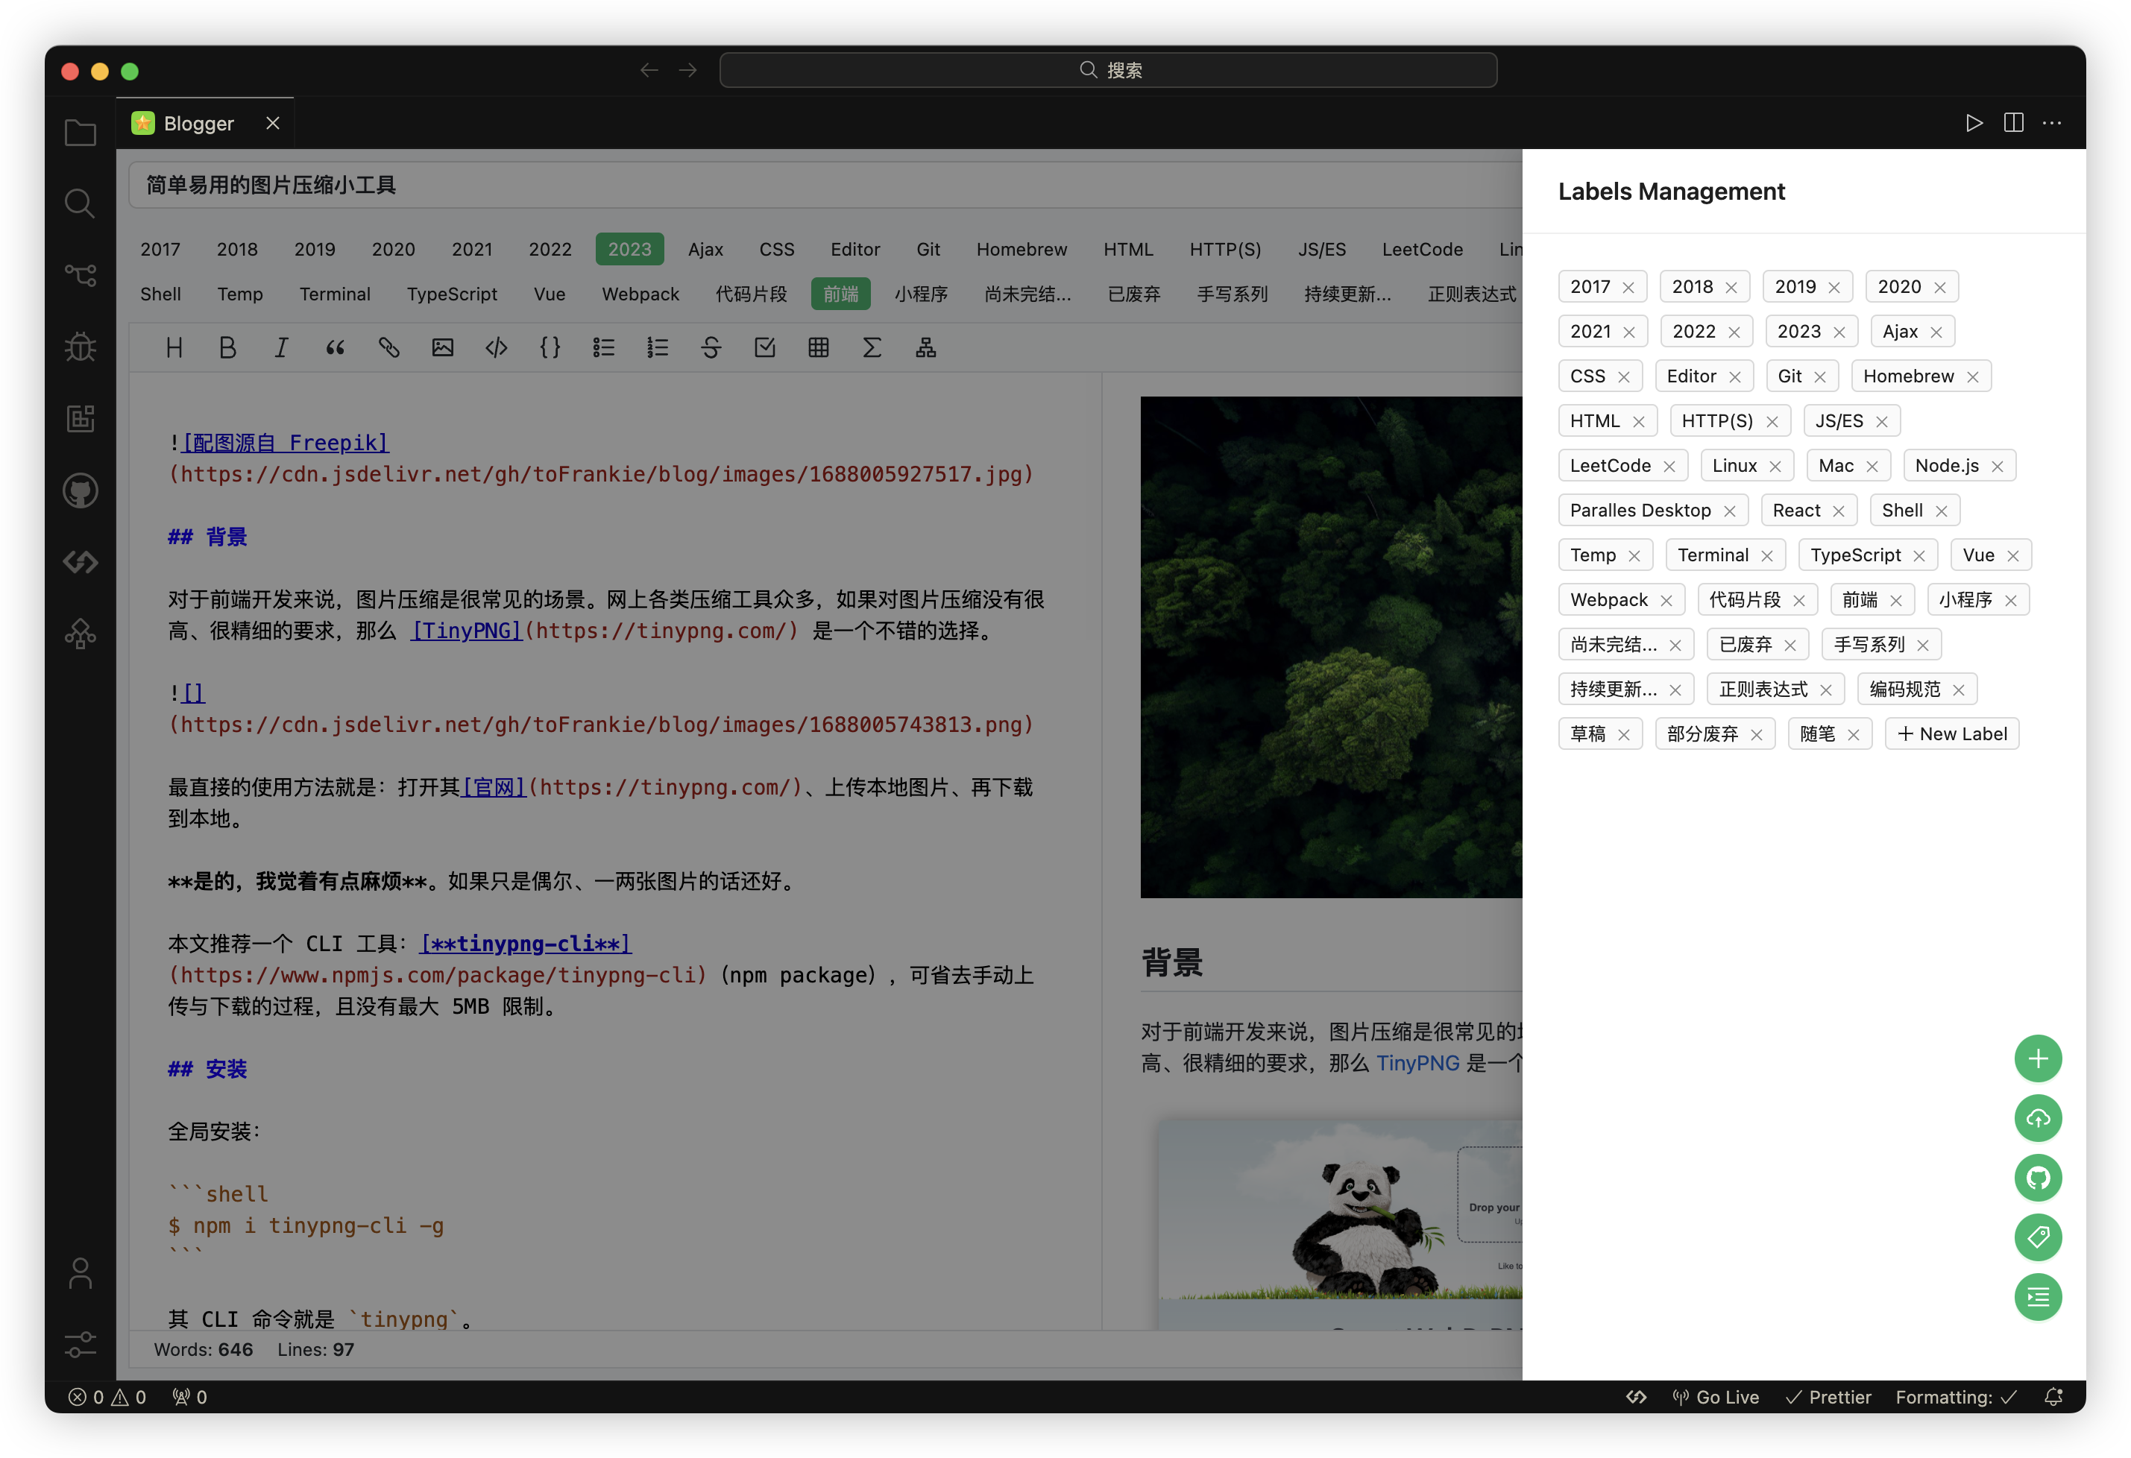Insert inline code with the </> icon
2131x1458 pixels.
(x=496, y=347)
